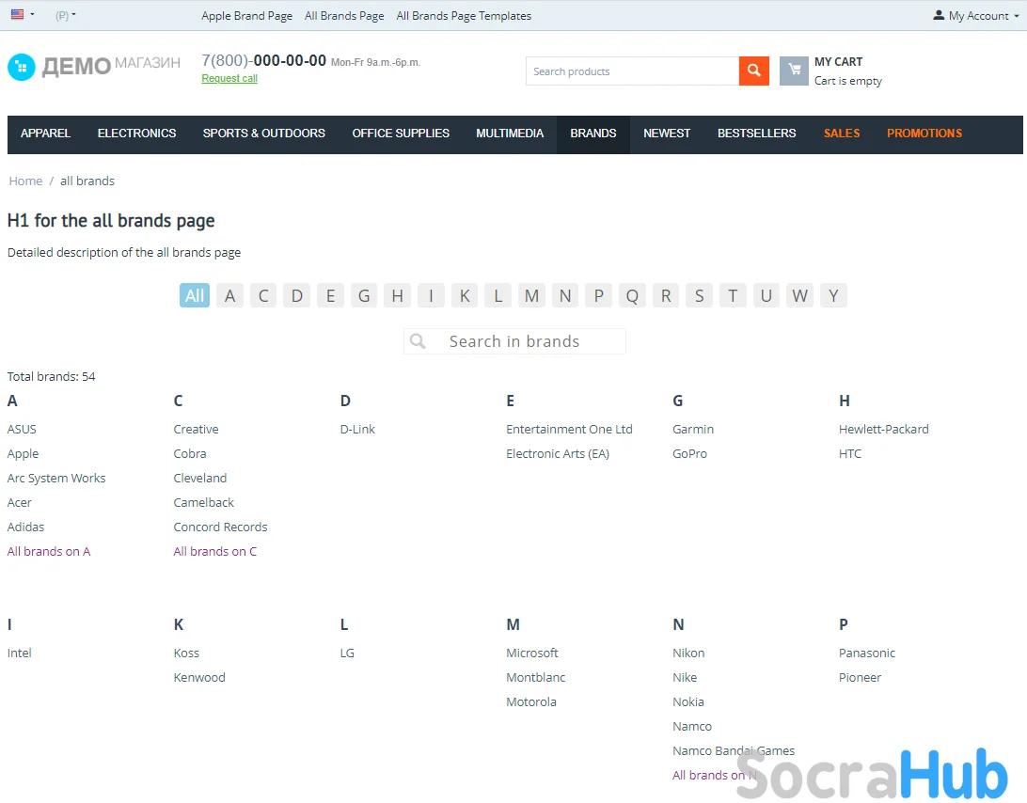1027x803 pixels.
Task: Open 'All brands on A' link
Action: 49,552
